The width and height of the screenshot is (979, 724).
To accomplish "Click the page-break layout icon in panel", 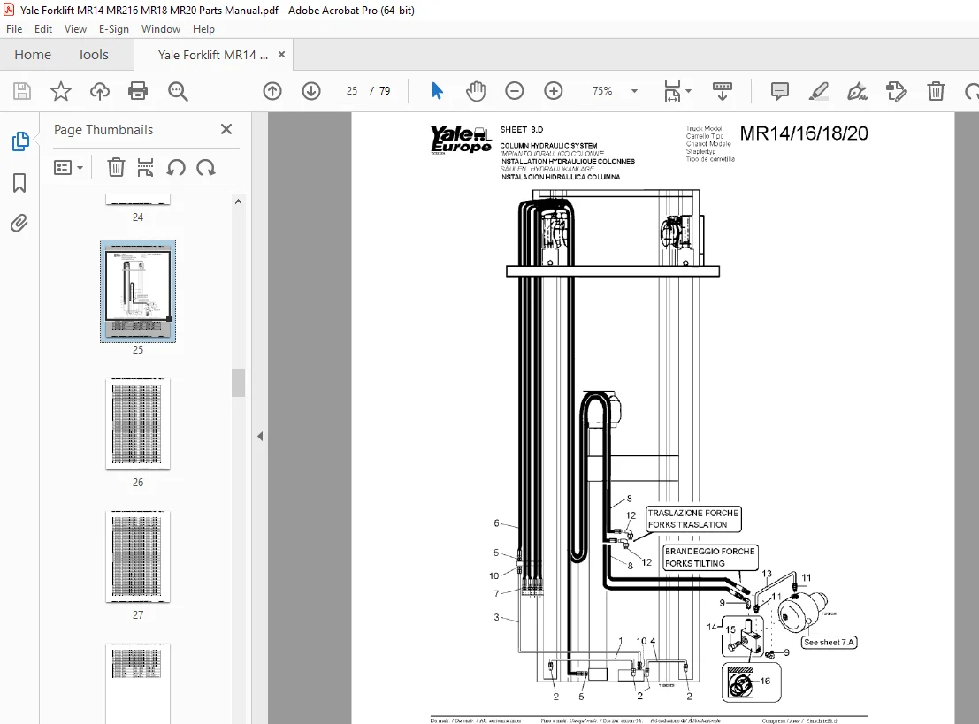I will click(145, 167).
